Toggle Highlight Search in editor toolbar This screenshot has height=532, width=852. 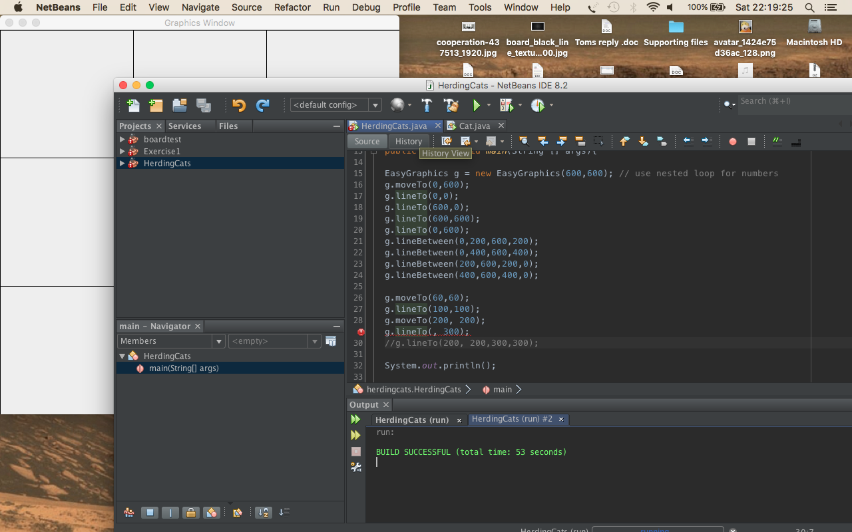coord(580,141)
